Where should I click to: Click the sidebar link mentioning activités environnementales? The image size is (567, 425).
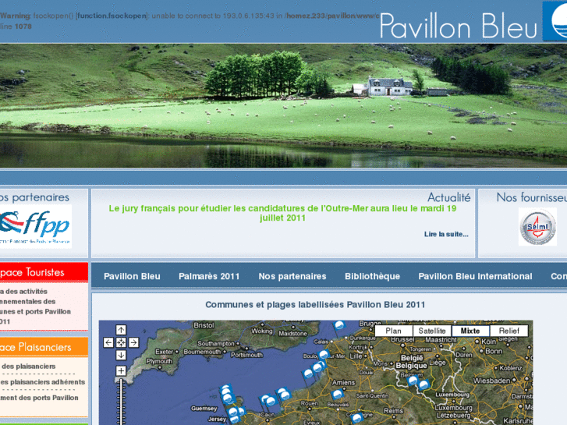[35, 306]
